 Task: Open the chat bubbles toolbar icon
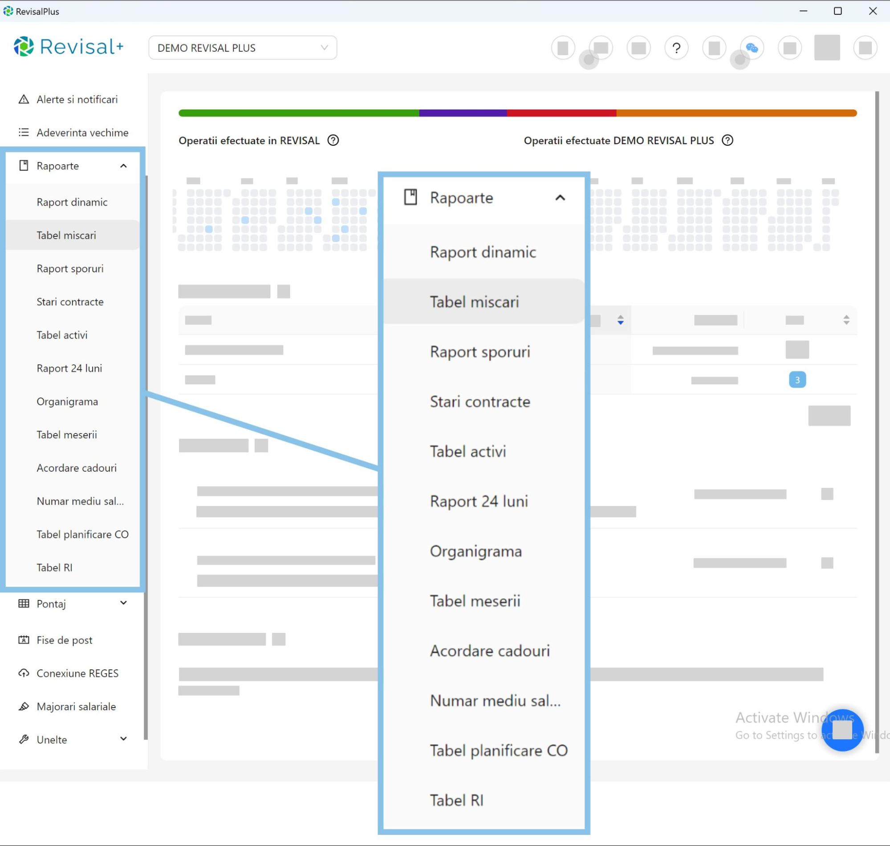[x=752, y=48]
